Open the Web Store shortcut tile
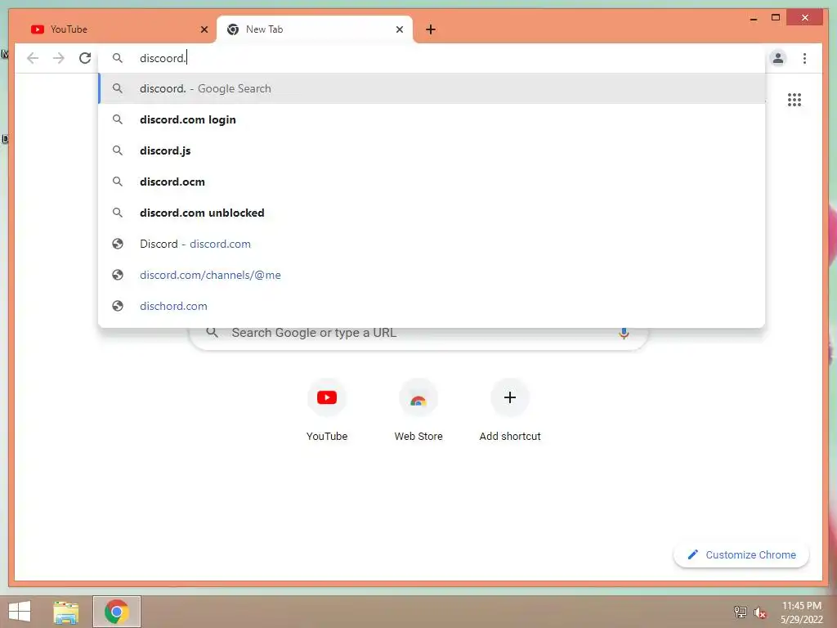The image size is (837, 628). coord(418,410)
